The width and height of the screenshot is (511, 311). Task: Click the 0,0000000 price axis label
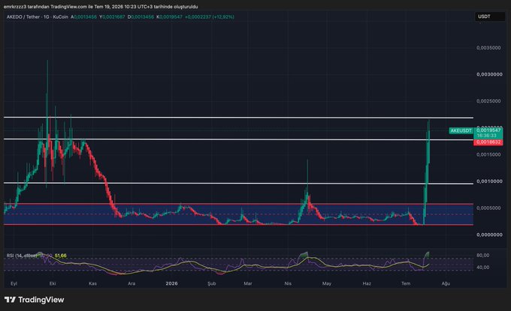point(489,235)
